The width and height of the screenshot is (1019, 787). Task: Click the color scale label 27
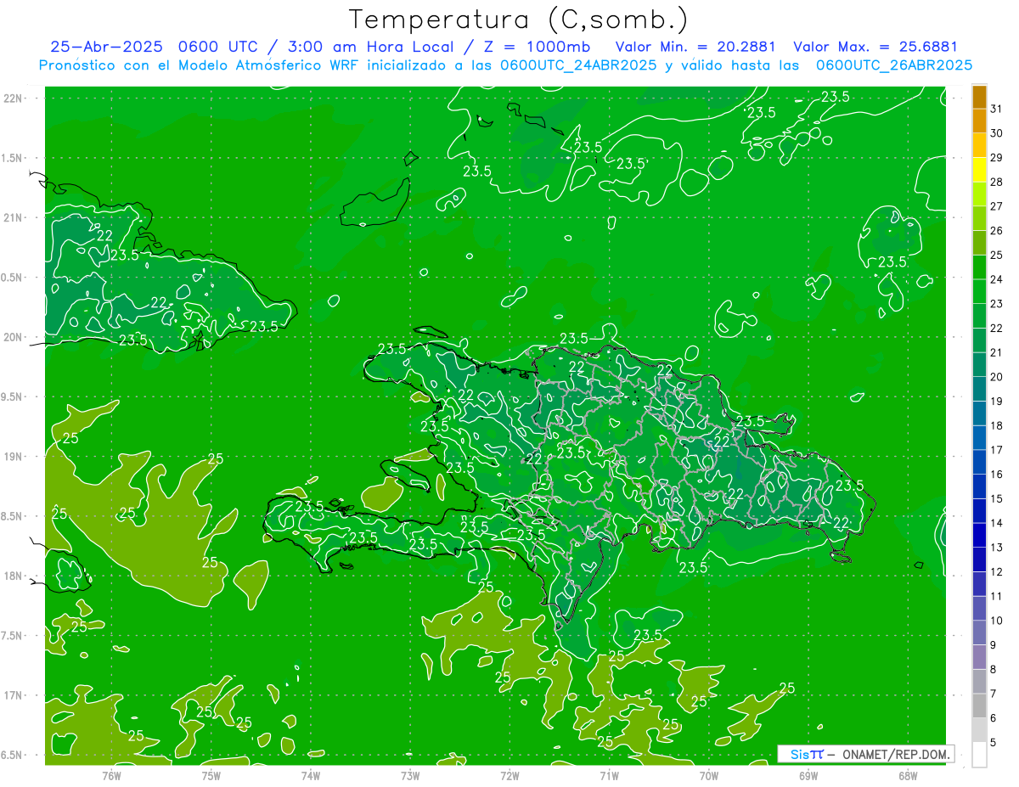point(997,206)
